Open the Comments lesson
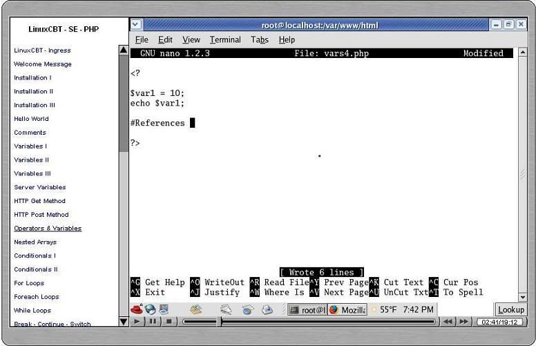The height and width of the screenshot is (346, 536). 30,133
